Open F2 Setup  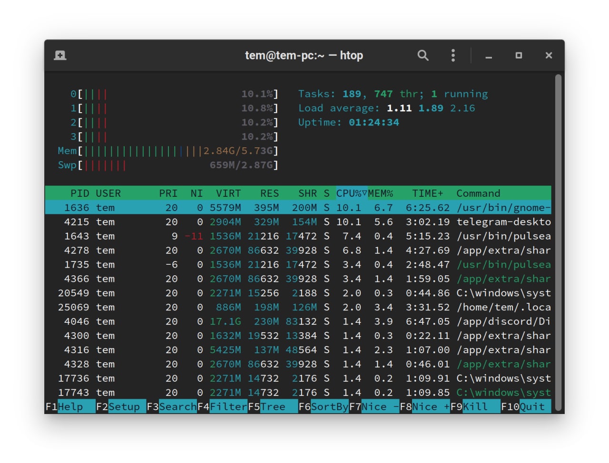point(121,407)
